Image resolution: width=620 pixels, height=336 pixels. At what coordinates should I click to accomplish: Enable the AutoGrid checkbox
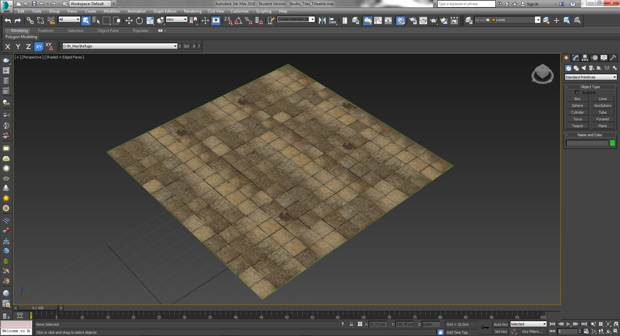point(577,93)
